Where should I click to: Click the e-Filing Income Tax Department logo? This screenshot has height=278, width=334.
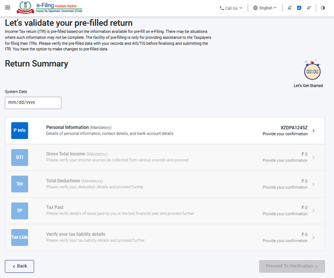(x=49, y=7)
